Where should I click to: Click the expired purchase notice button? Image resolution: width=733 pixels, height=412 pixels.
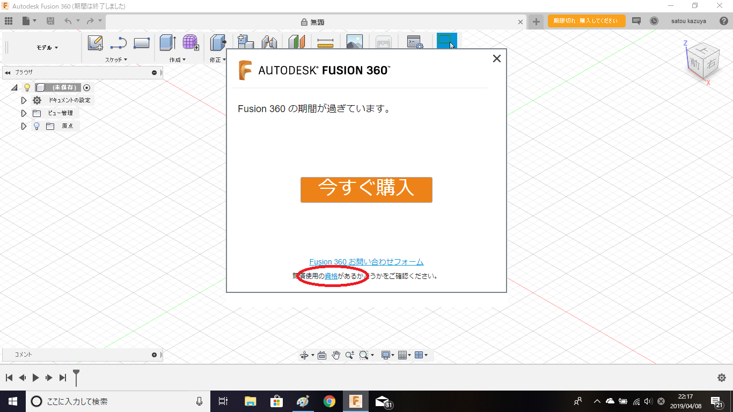587,21
